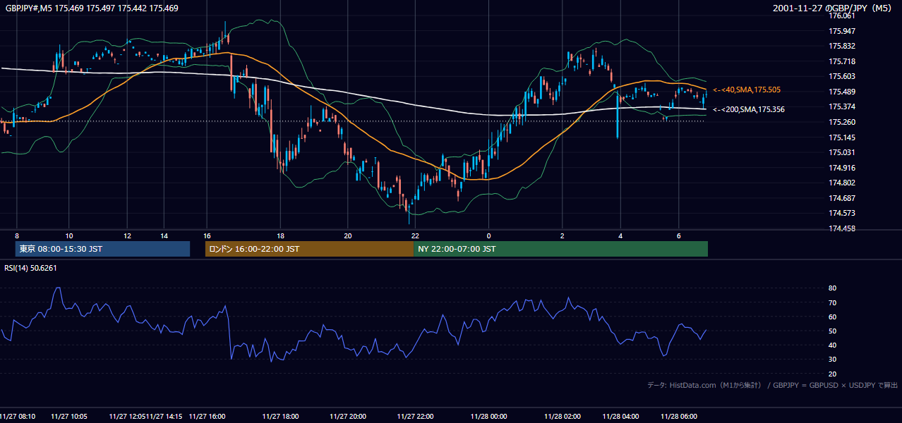
Task: Click the bottom date label 11/27 22:00
Action: (x=415, y=417)
